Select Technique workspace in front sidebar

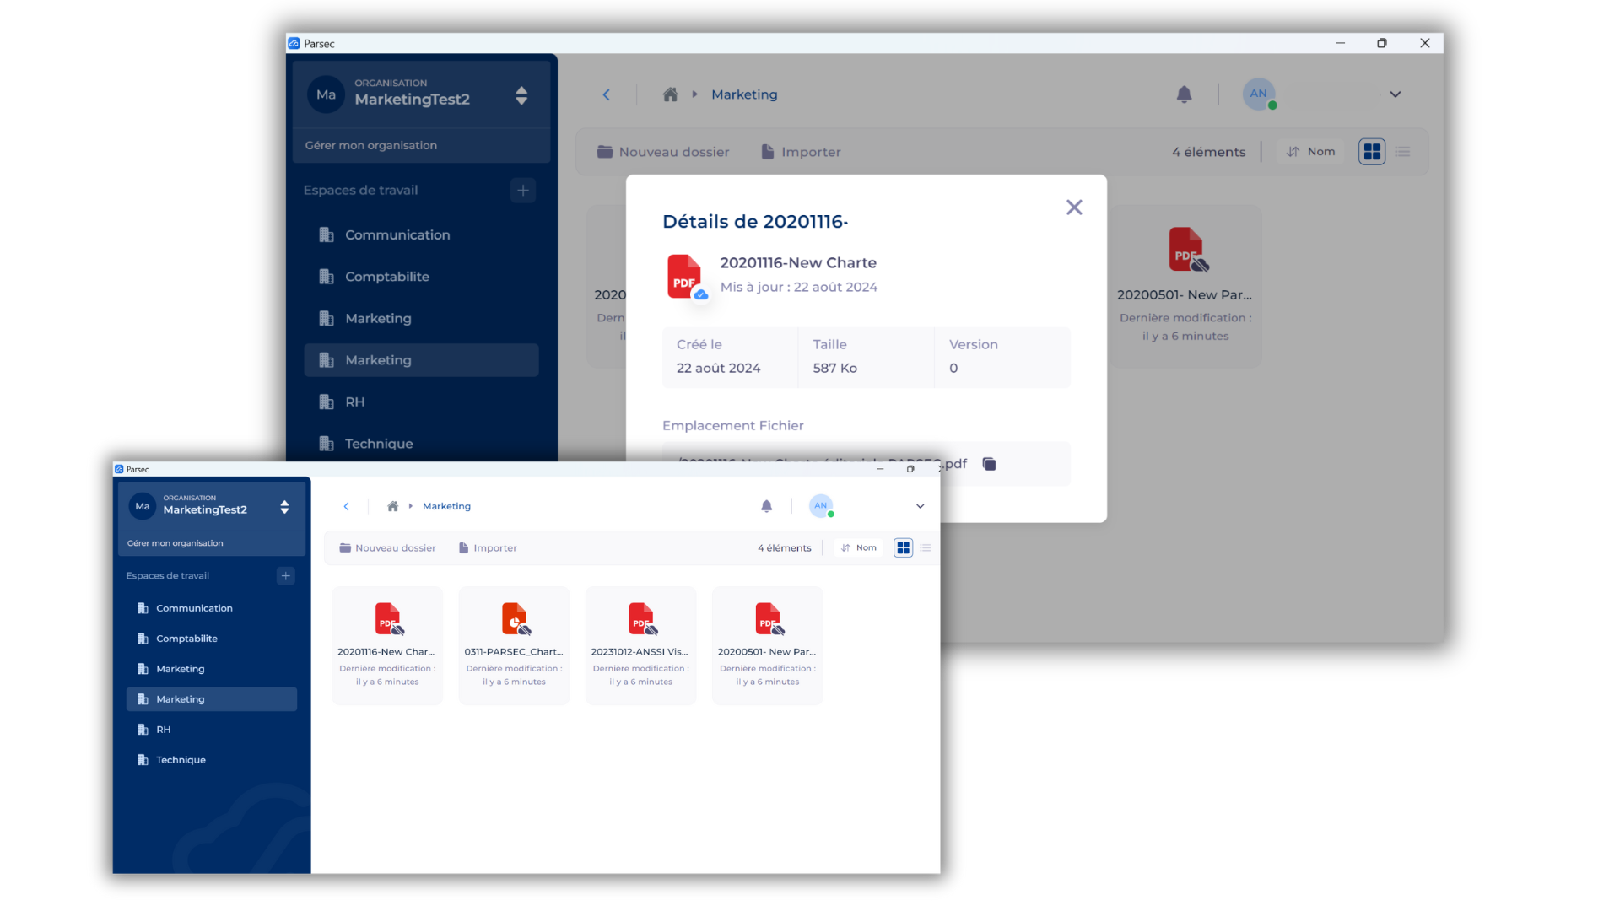pyautogui.click(x=181, y=760)
